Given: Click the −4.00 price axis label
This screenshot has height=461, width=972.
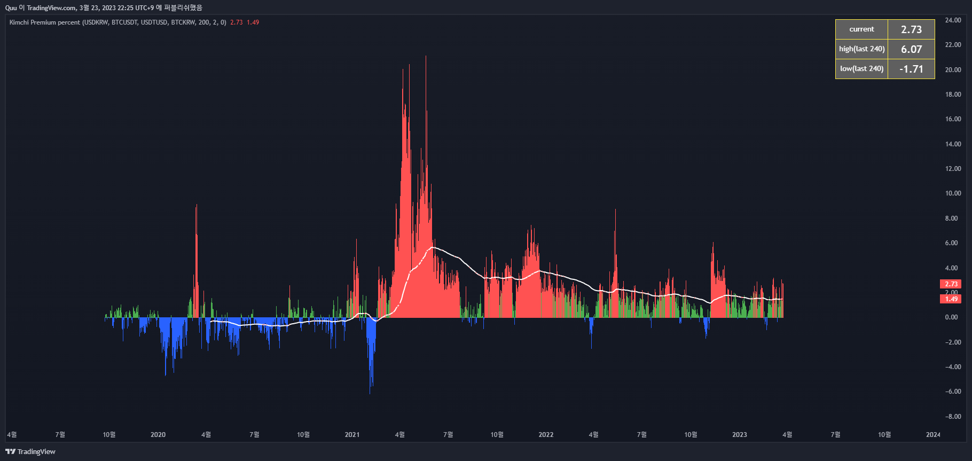Looking at the screenshot, I should click(953, 367).
